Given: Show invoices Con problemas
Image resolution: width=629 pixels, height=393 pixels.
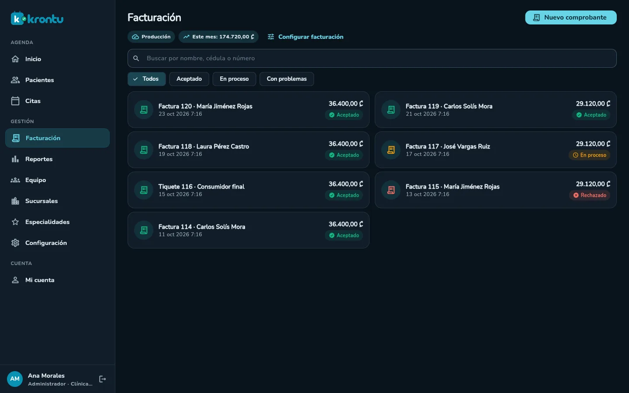Looking at the screenshot, I should [287, 79].
